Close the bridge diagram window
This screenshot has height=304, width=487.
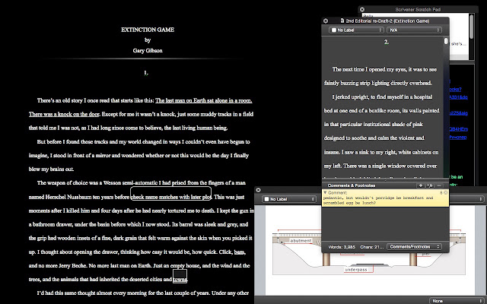(x=259, y=190)
